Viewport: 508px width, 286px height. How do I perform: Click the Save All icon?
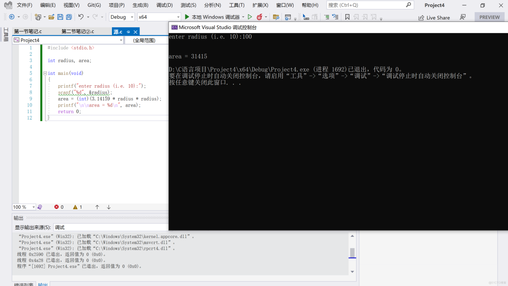click(69, 17)
